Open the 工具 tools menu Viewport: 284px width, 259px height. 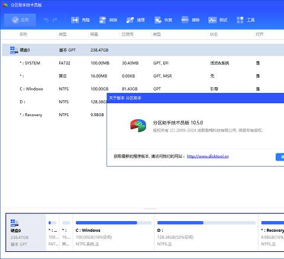pos(246,20)
